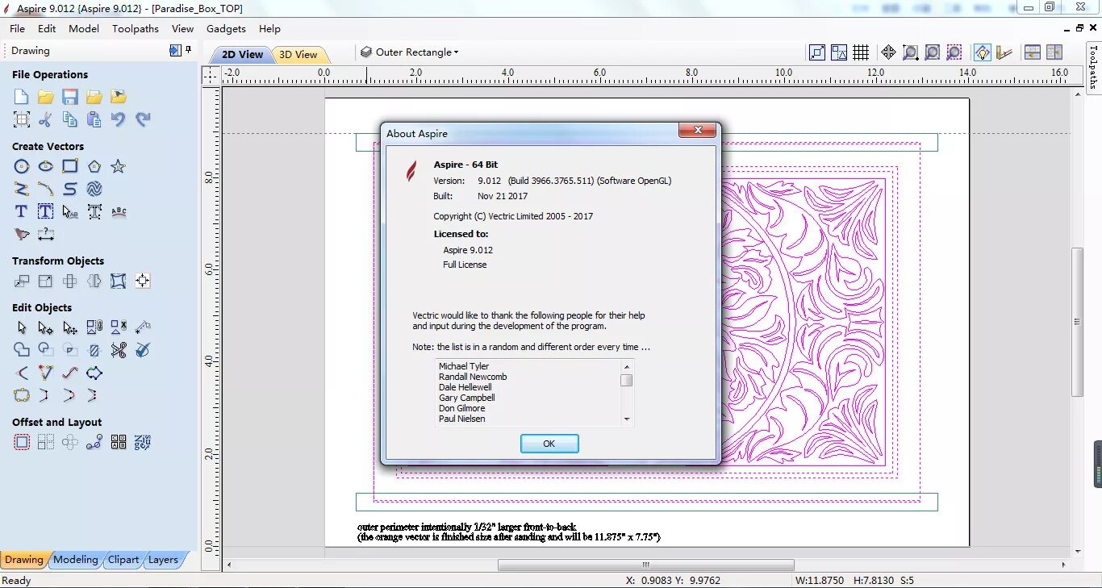Switch to the Layers tab
1102x588 pixels.
pos(163,560)
